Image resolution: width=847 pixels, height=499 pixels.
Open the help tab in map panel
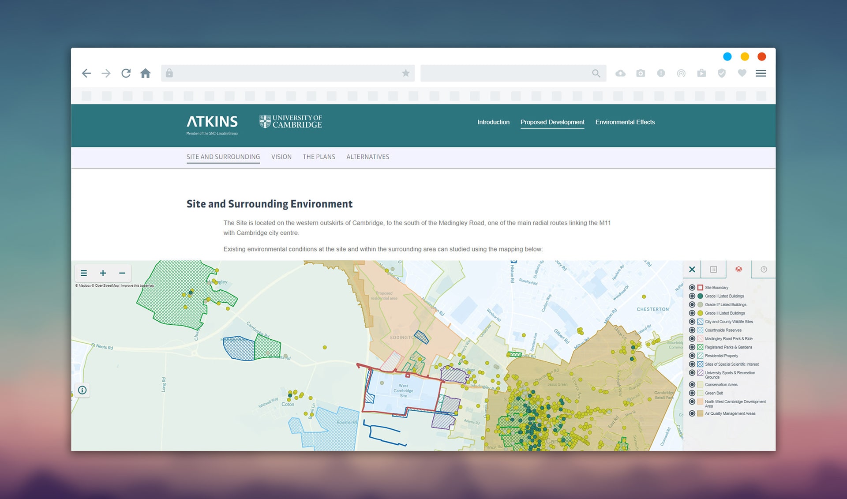coord(764,270)
